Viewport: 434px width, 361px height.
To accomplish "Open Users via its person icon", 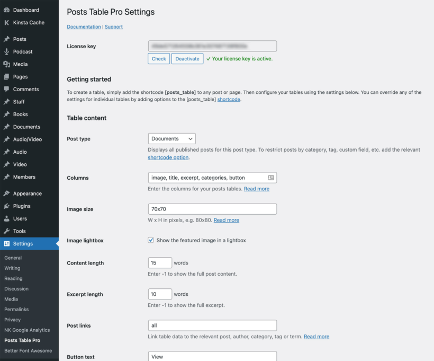I will (7, 218).
